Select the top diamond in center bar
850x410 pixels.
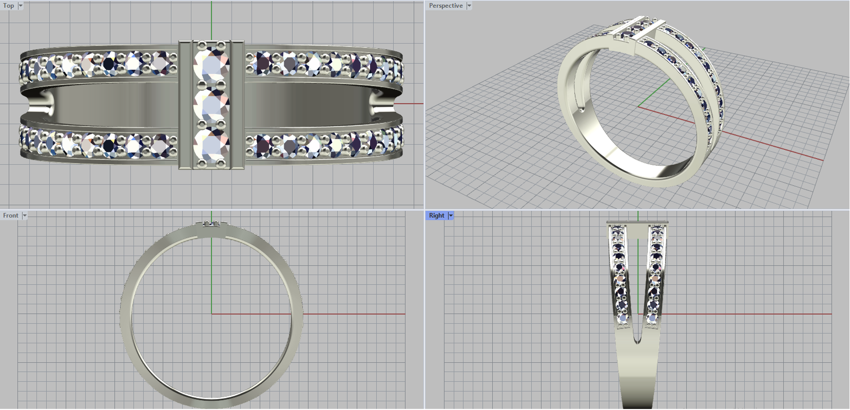(x=211, y=66)
